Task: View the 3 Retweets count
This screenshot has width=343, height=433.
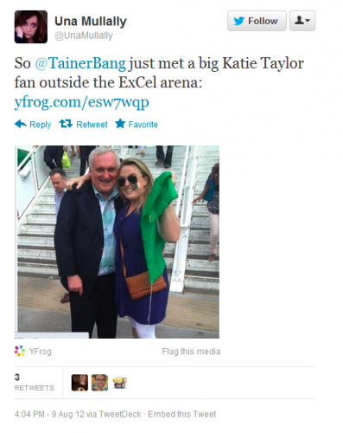Action: click(x=35, y=382)
